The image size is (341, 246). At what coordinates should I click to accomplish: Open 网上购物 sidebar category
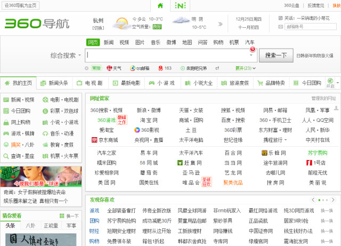[17, 122]
